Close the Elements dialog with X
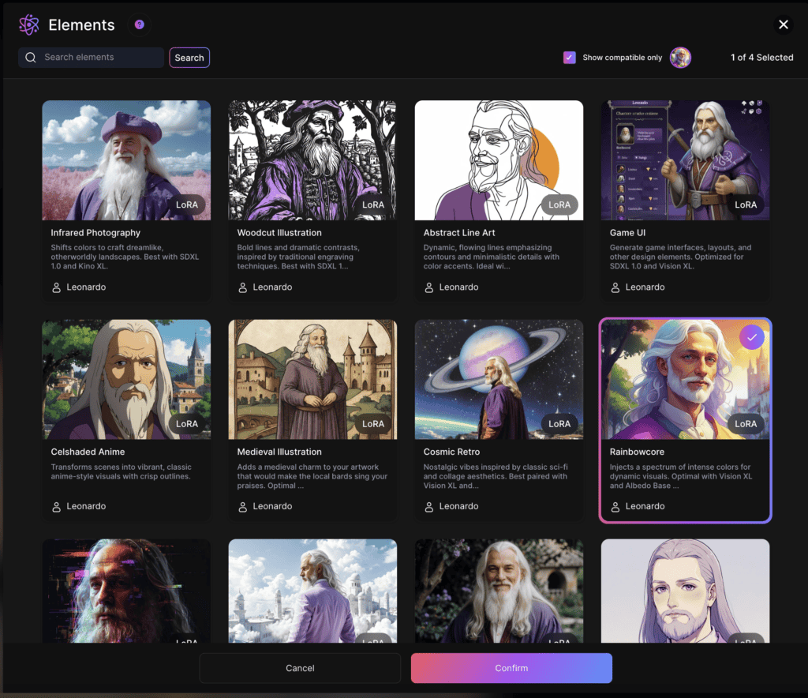Viewport: 808px width, 698px height. (784, 24)
